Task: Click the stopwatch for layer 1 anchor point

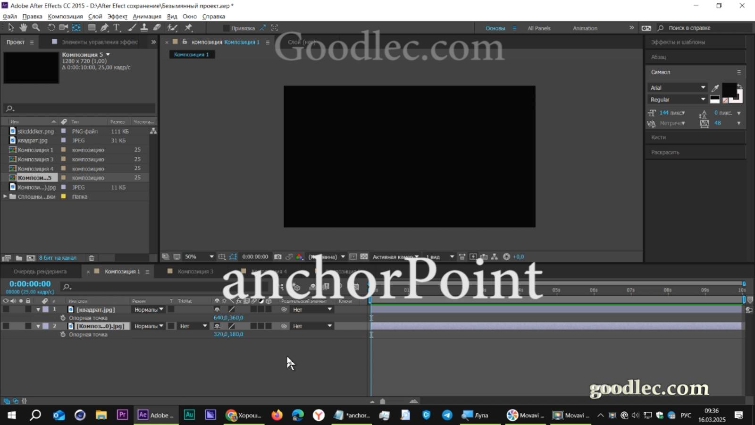Action: click(x=63, y=318)
